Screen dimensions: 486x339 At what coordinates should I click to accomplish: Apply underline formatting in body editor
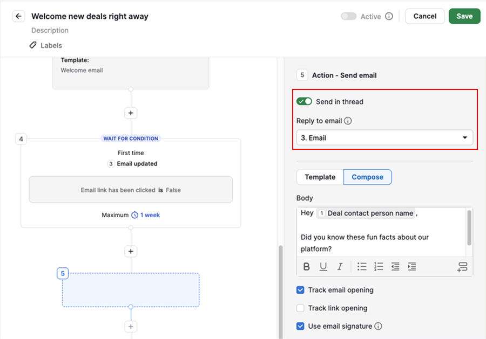(x=323, y=266)
